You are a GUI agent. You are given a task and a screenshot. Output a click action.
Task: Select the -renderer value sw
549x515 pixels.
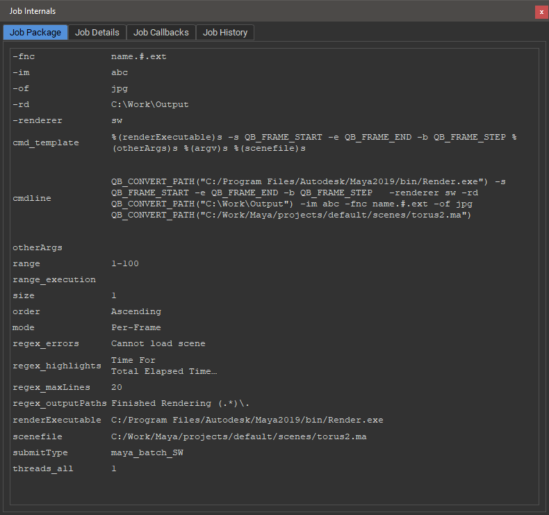117,120
